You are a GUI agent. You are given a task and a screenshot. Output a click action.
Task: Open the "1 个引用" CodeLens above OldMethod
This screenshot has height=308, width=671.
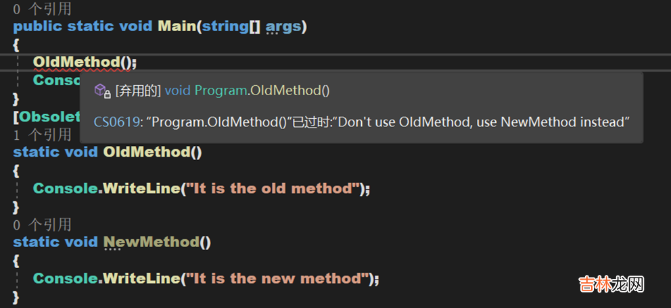pyautogui.click(x=42, y=134)
